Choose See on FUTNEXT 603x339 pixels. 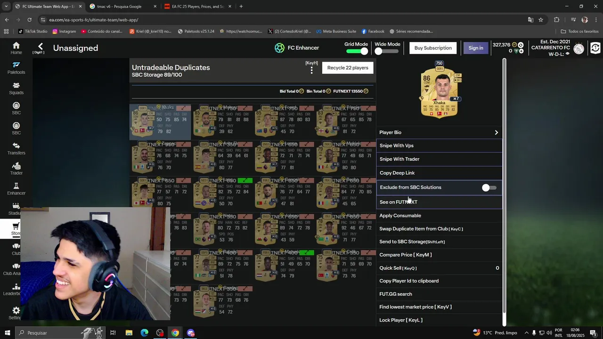click(439, 202)
